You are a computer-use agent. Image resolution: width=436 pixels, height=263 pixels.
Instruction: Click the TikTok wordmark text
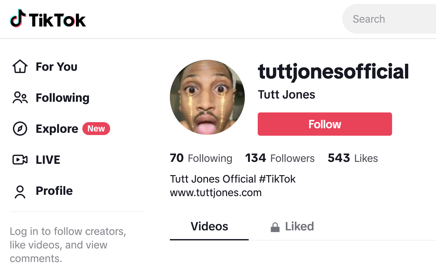tap(57, 20)
